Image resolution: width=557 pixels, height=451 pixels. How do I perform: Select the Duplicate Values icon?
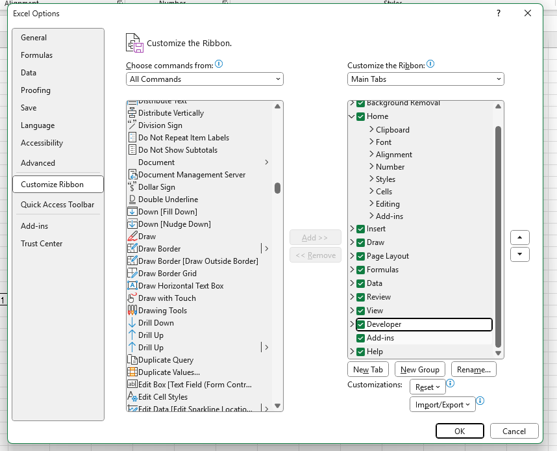pos(132,372)
